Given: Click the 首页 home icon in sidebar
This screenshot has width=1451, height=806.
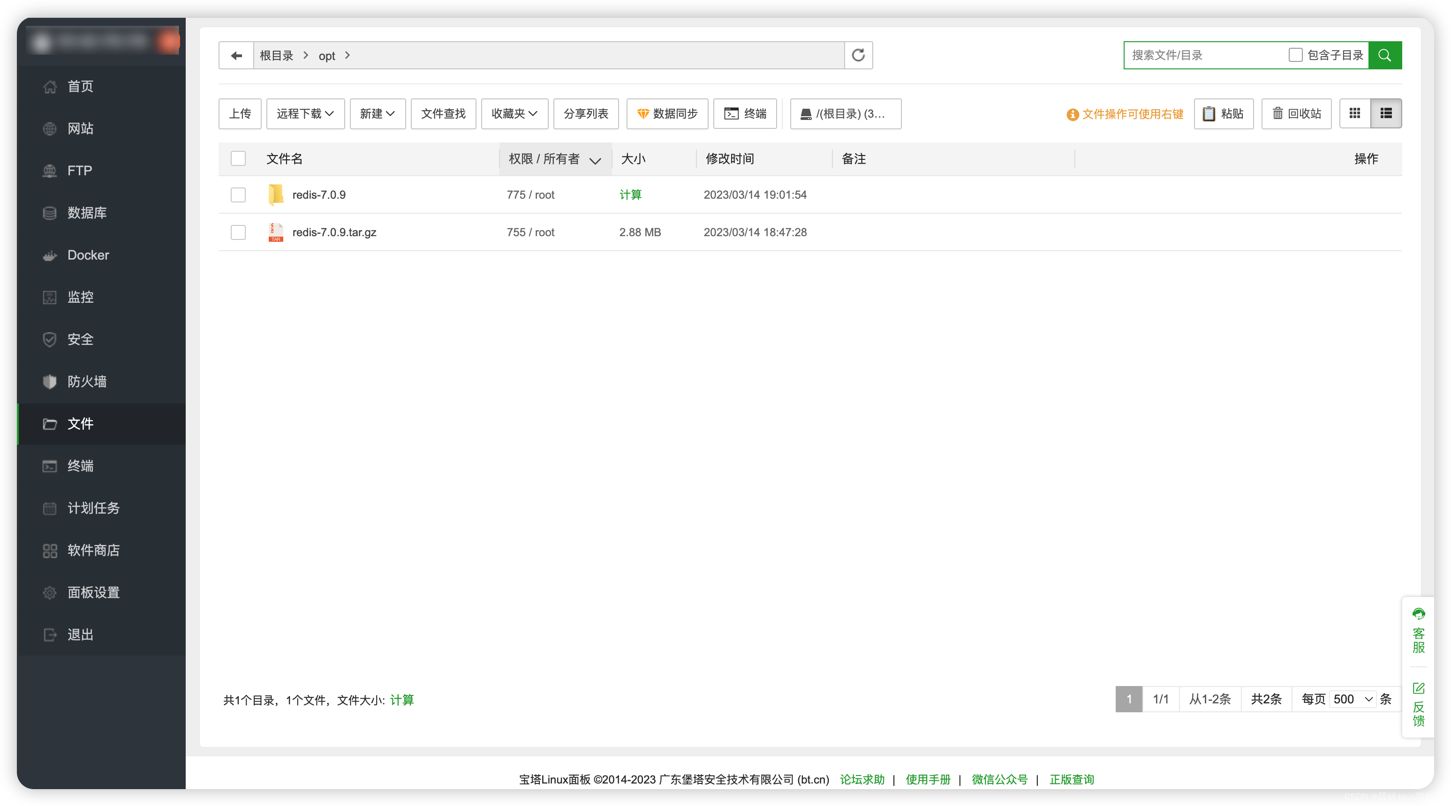Looking at the screenshot, I should click(50, 86).
